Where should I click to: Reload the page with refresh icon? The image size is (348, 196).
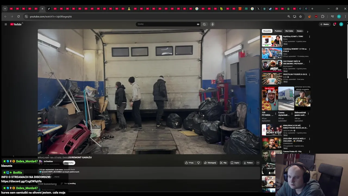(x=18, y=17)
